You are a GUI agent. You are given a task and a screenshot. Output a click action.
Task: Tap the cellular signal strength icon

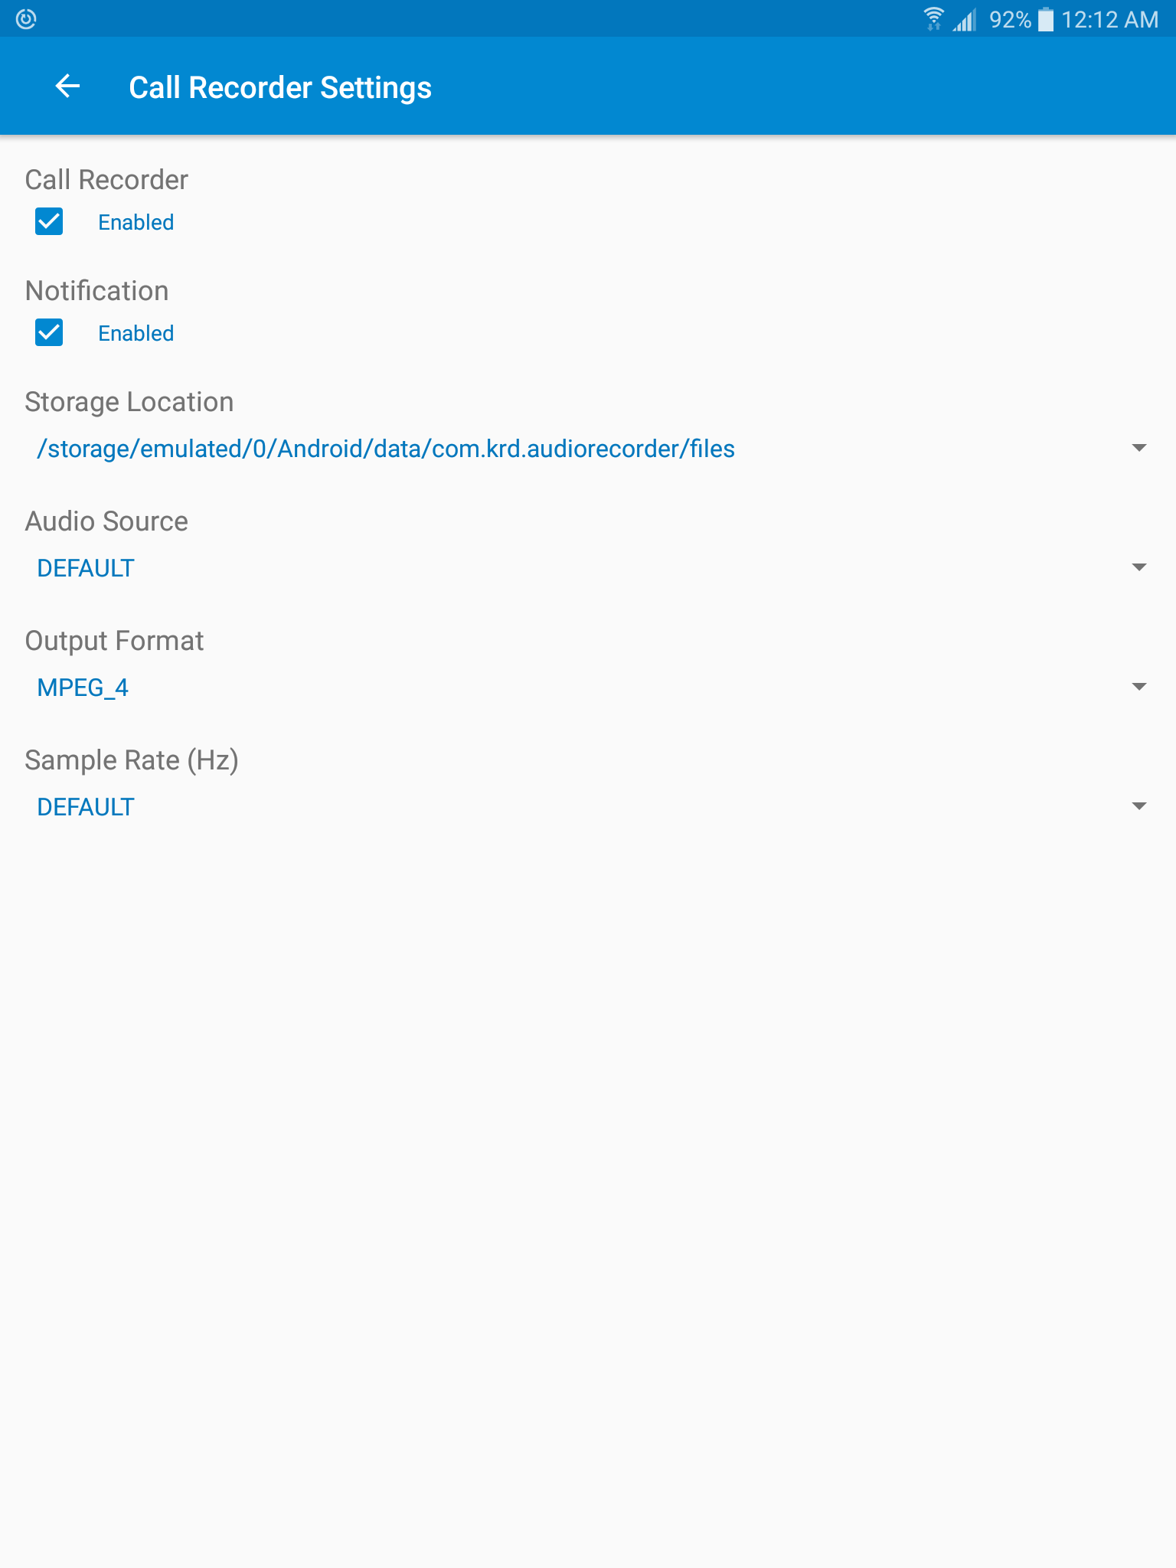(x=965, y=19)
